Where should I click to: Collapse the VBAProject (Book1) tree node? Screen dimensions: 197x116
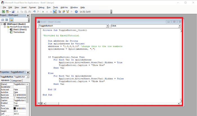2,24
